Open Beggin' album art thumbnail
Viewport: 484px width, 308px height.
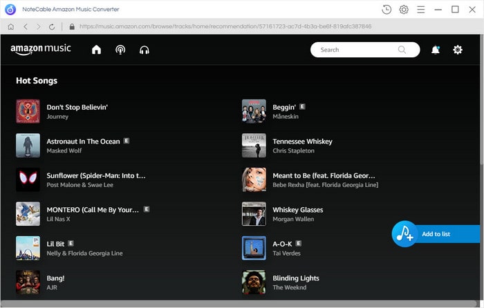coord(254,111)
